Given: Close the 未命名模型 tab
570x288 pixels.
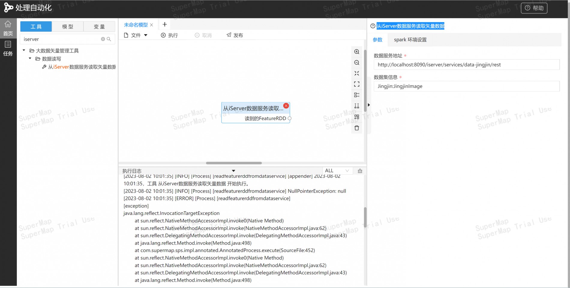Looking at the screenshot, I should click(x=151, y=25).
